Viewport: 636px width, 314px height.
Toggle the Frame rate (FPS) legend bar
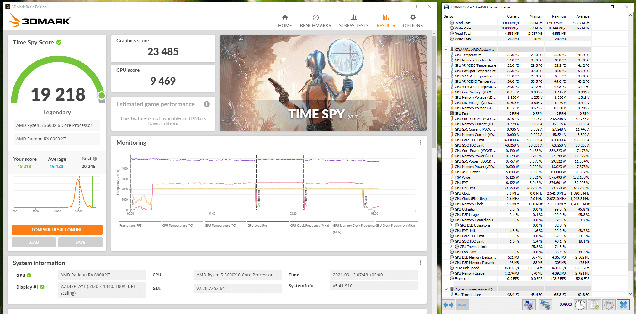(140, 221)
